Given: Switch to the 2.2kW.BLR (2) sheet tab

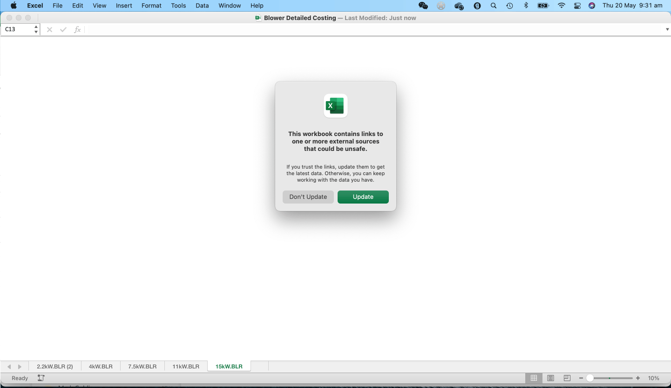Looking at the screenshot, I should click(55, 367).
